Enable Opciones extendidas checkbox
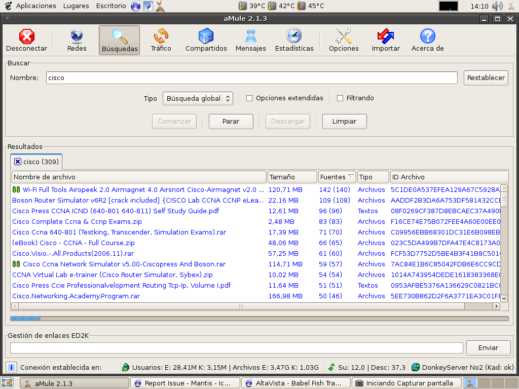This screenshot has height=389, width=519. 249,98
